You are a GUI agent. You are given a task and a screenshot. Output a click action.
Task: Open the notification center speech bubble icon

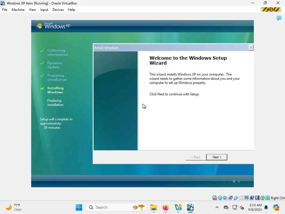(279, 18)
